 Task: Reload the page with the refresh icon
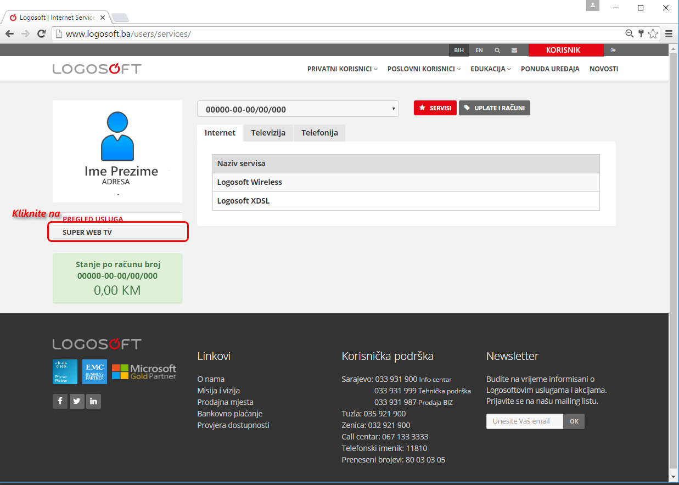pyautogui.click(x=41, y=33)
